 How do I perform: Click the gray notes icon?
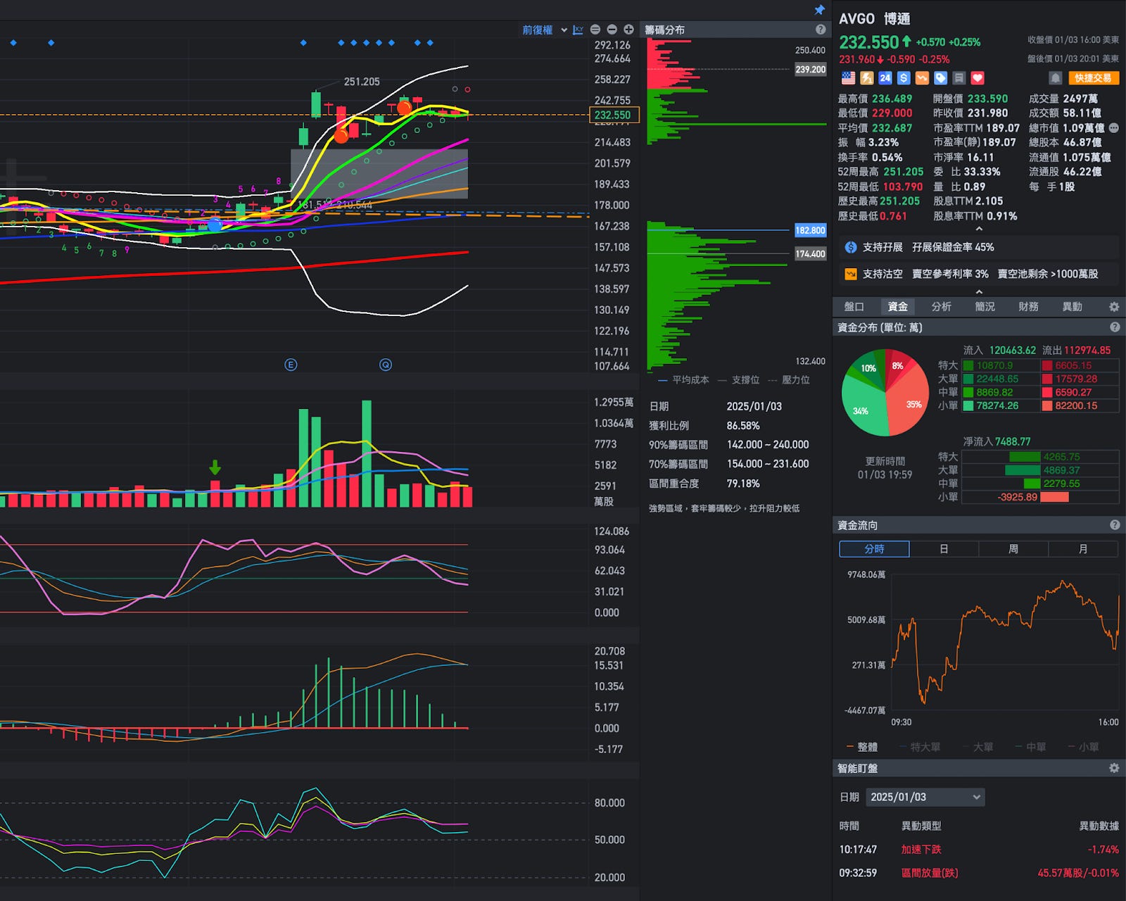click(959, 78)
